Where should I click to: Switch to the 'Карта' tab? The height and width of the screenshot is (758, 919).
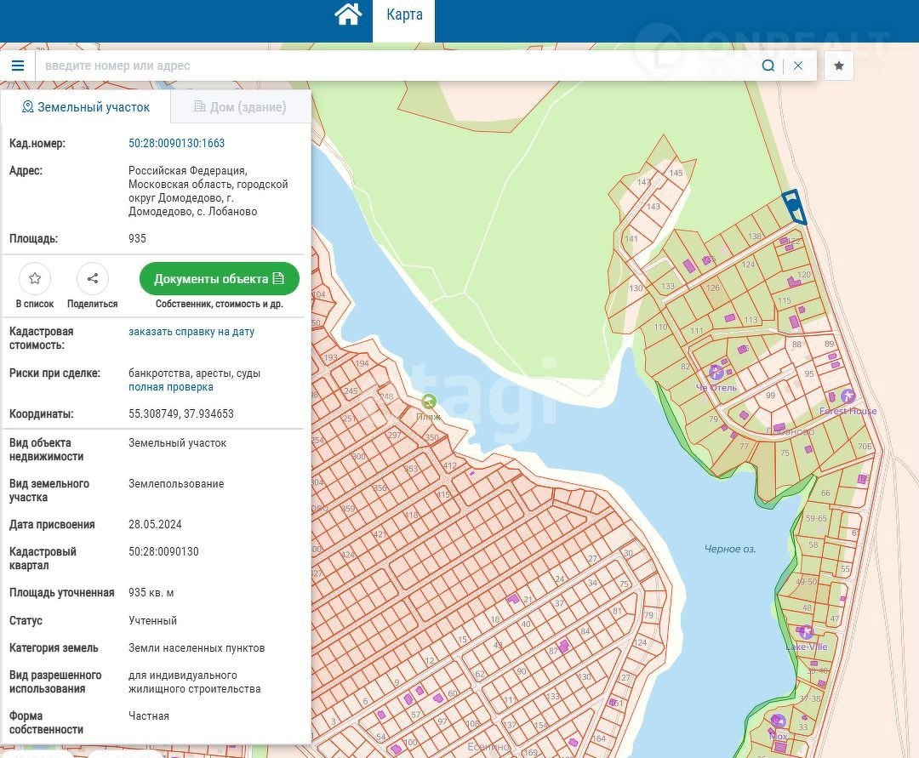(404, 14)
